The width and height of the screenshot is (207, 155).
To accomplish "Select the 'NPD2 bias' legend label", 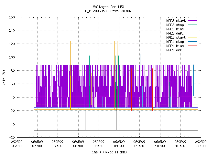I will click(x=175, y=29).
